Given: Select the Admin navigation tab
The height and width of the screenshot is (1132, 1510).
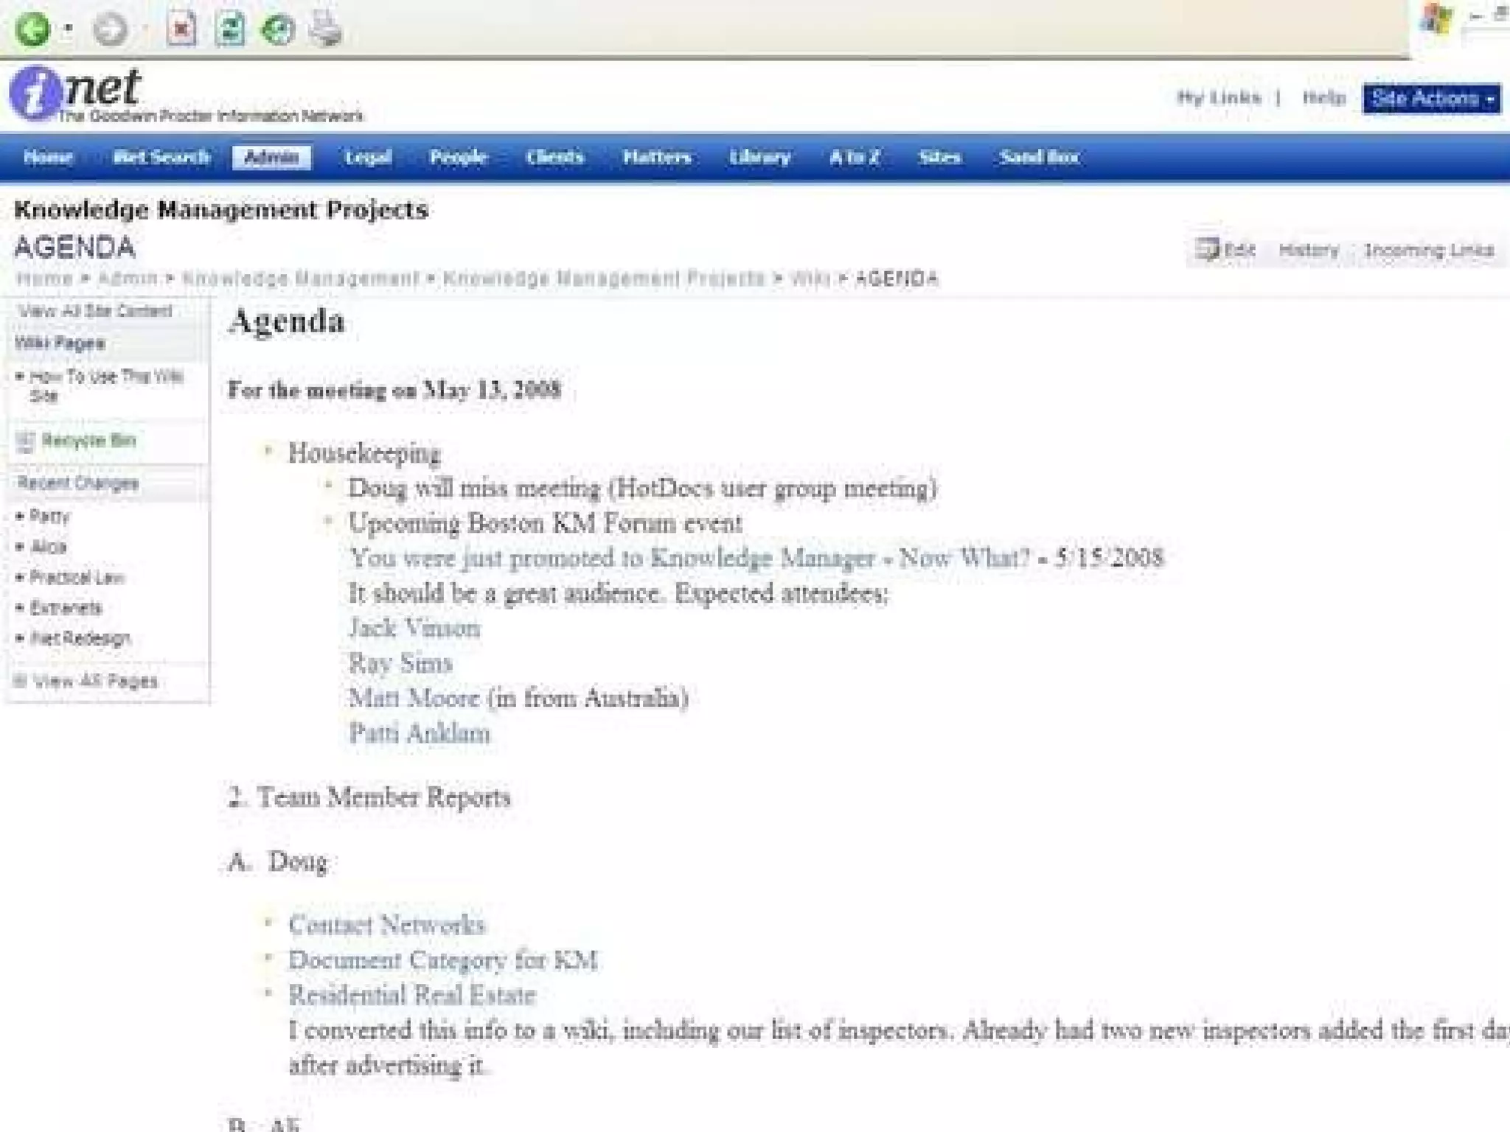Looking at the screenshot, I should pyautogui.click(x=271, y=157).
